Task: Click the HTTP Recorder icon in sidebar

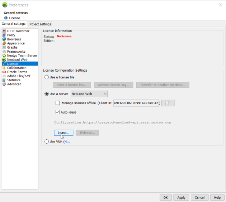Action: 4,31
